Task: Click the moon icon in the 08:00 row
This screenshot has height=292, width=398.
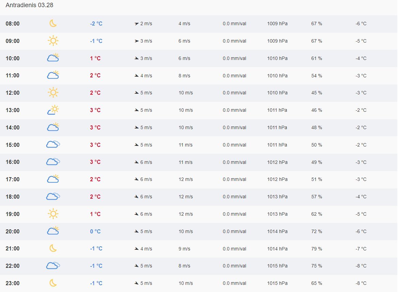Action: pos(53,23)
